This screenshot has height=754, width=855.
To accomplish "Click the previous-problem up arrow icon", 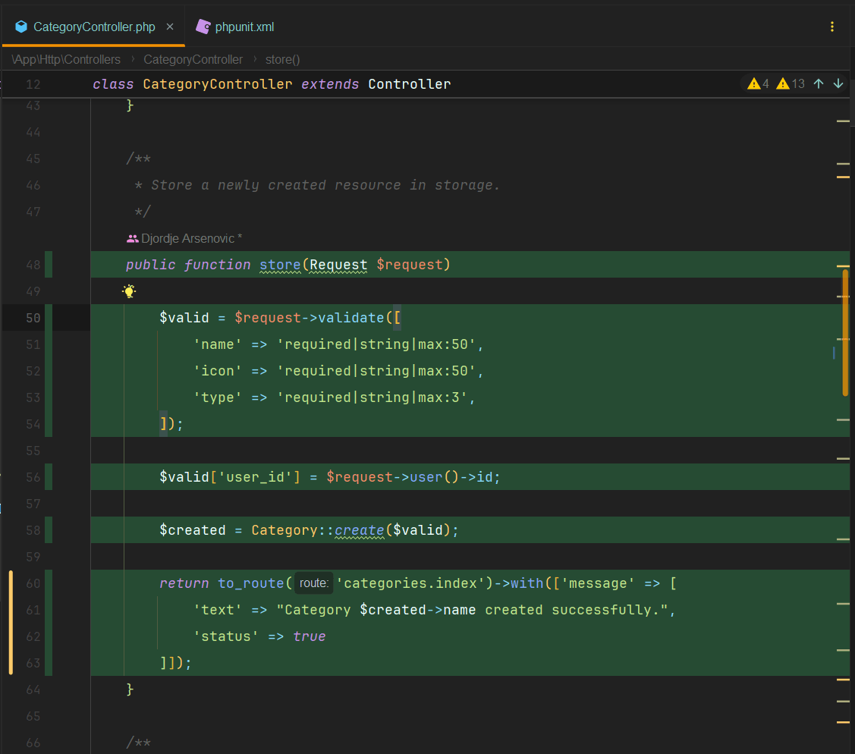I will coord(819,83).
